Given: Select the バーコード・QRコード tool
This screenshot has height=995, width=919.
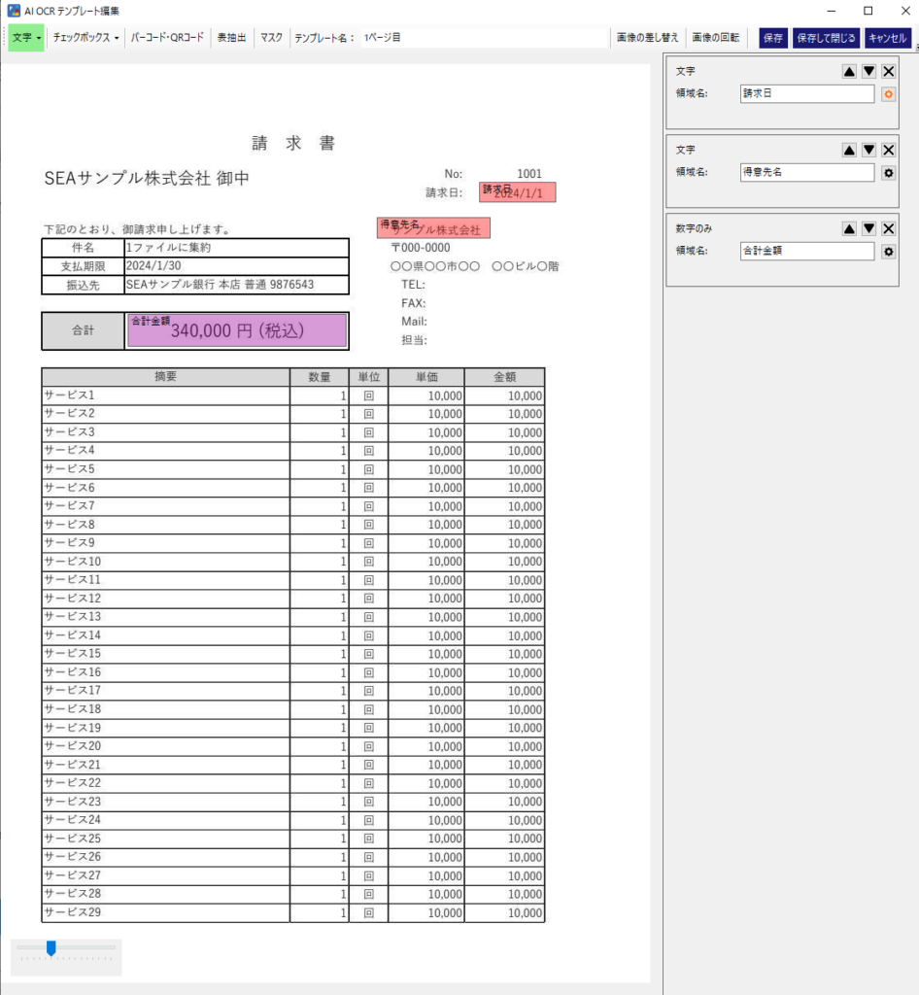Looking at the screenshot, I should coord(167,38).
